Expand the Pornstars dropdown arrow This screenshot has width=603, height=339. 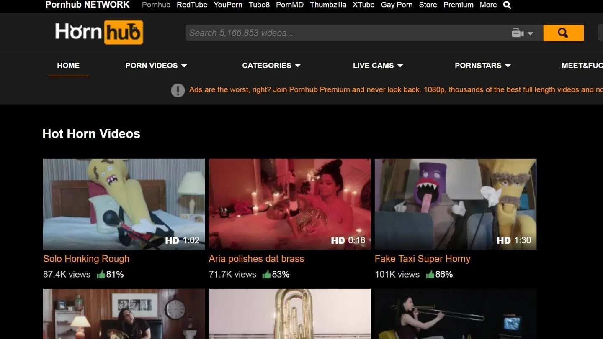click(508, 66)
